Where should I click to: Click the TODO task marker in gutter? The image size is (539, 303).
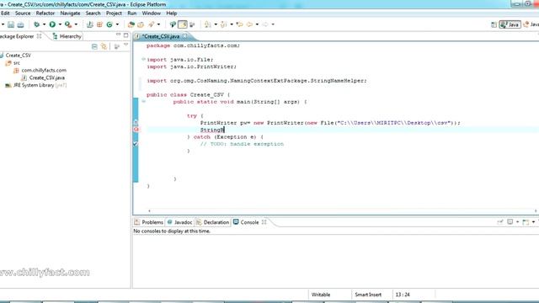pos(136,144)
